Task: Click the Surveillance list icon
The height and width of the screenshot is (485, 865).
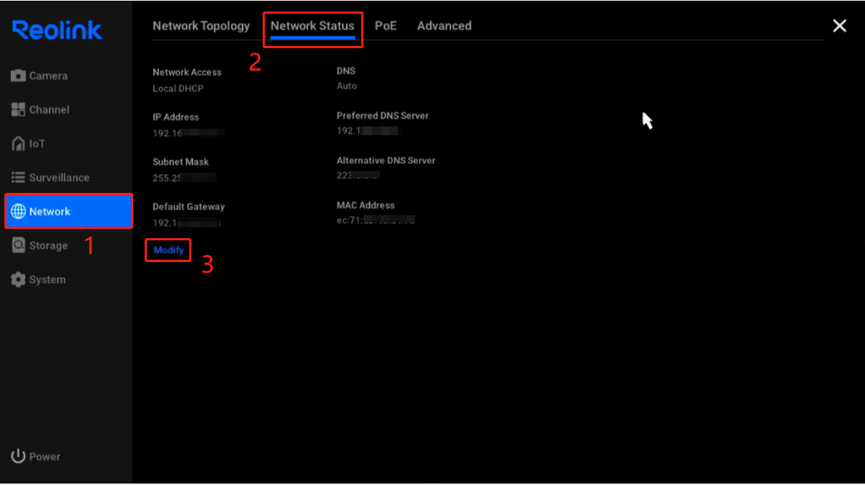Action: pos(18,178)
